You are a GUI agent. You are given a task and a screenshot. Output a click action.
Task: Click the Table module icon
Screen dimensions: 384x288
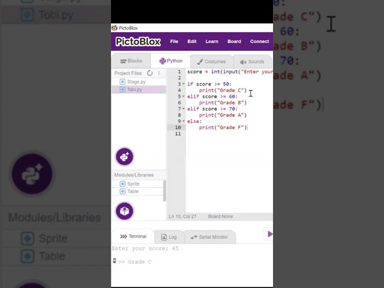click(x=122, y=191)
